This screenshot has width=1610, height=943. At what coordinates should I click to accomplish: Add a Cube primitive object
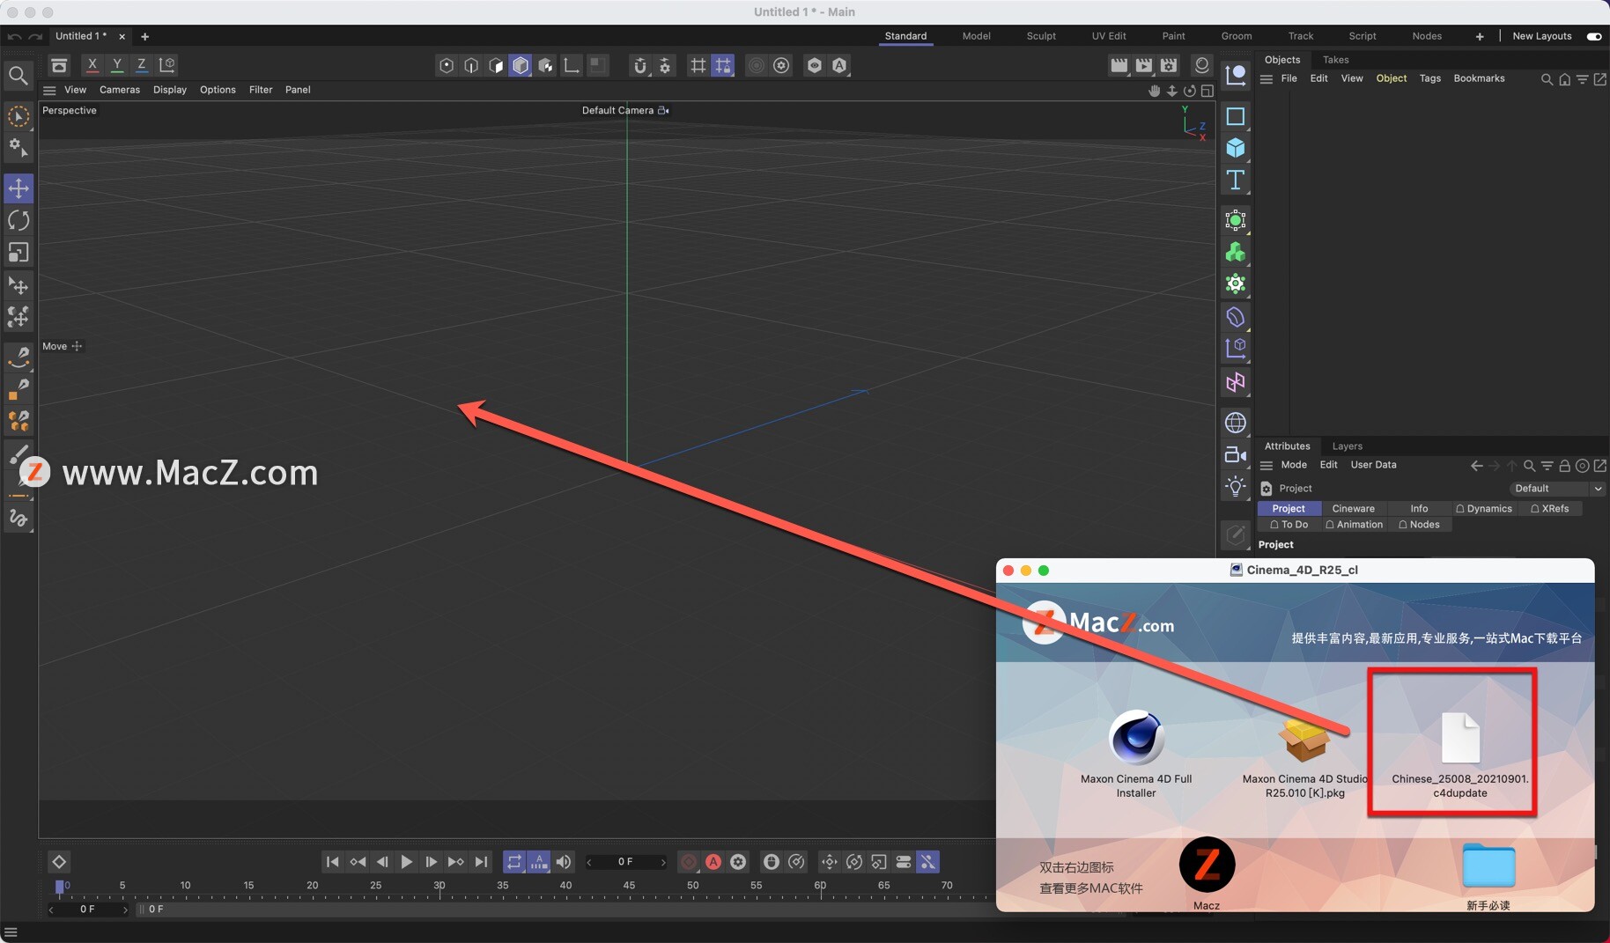click(x=1236, y=148)
